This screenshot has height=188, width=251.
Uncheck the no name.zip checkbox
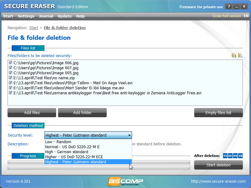[x=10, y=78]
